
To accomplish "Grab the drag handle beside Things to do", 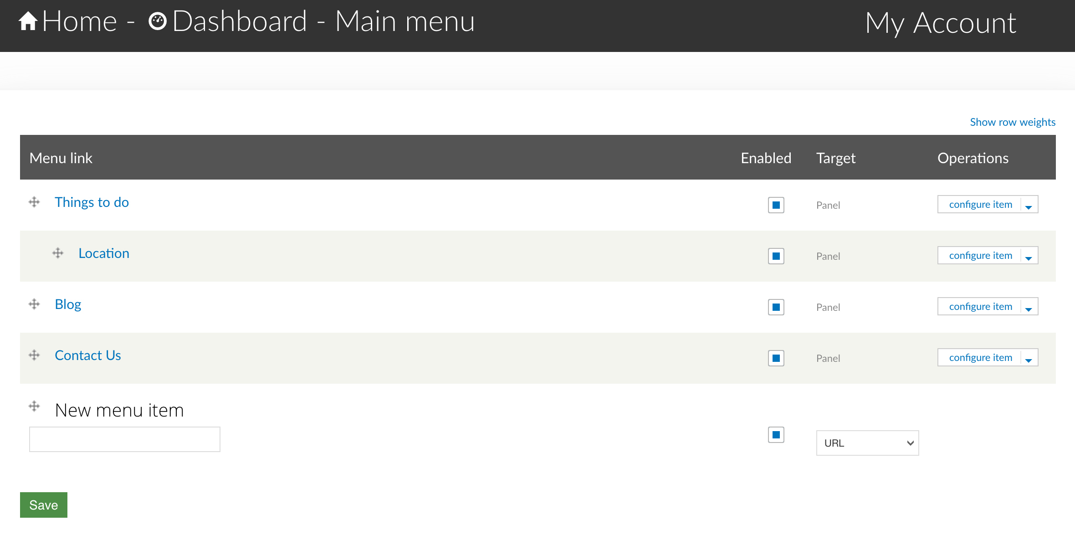I will pos(34,202).
